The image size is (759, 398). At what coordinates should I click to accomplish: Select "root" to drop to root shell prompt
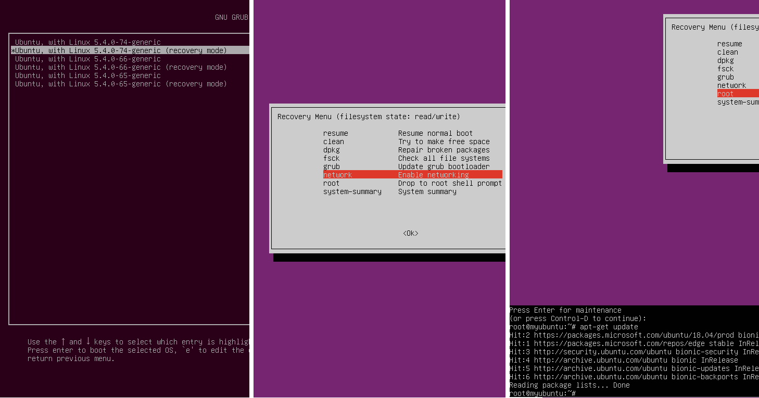[x=331, y=183]
